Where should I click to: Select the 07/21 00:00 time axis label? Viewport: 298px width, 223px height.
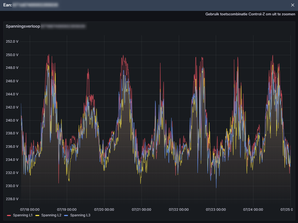141,209
